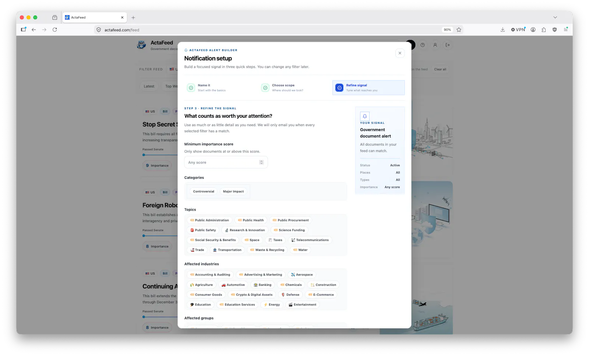Select the E-Commerce industry chip

[321, 295]
